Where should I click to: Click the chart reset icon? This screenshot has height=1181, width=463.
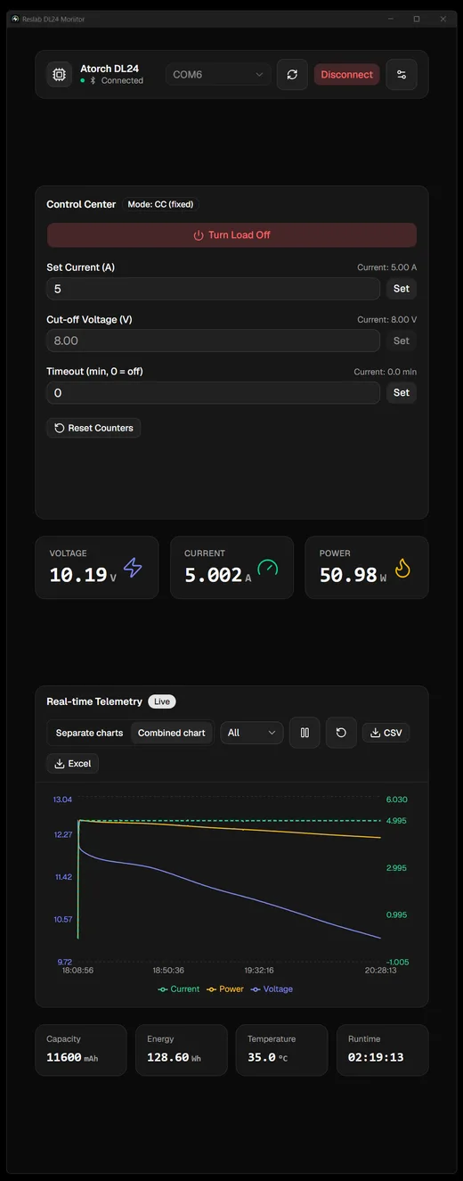click(x=341, y=733)
